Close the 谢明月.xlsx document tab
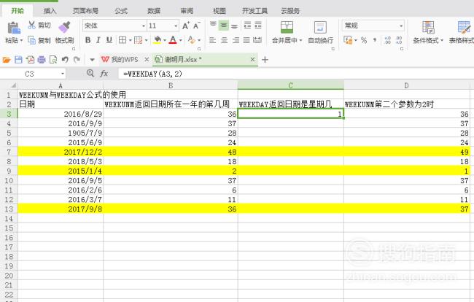474x302 pixels. point(253,60)
